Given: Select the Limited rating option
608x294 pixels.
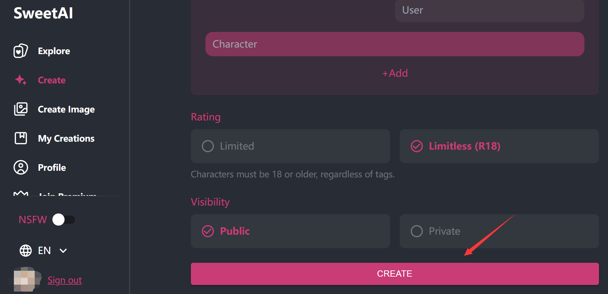Looking at the screenshot, I should pos(290,146).
